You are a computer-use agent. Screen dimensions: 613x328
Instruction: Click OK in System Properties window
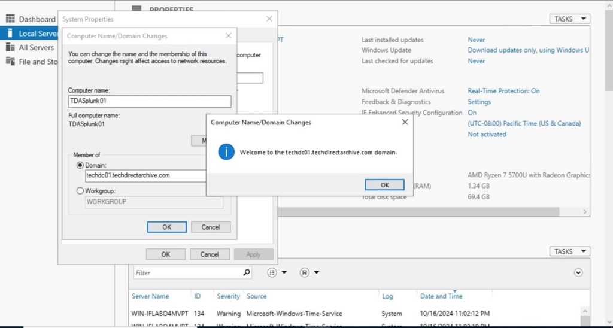pyautogui.click(x=166, y=254)
